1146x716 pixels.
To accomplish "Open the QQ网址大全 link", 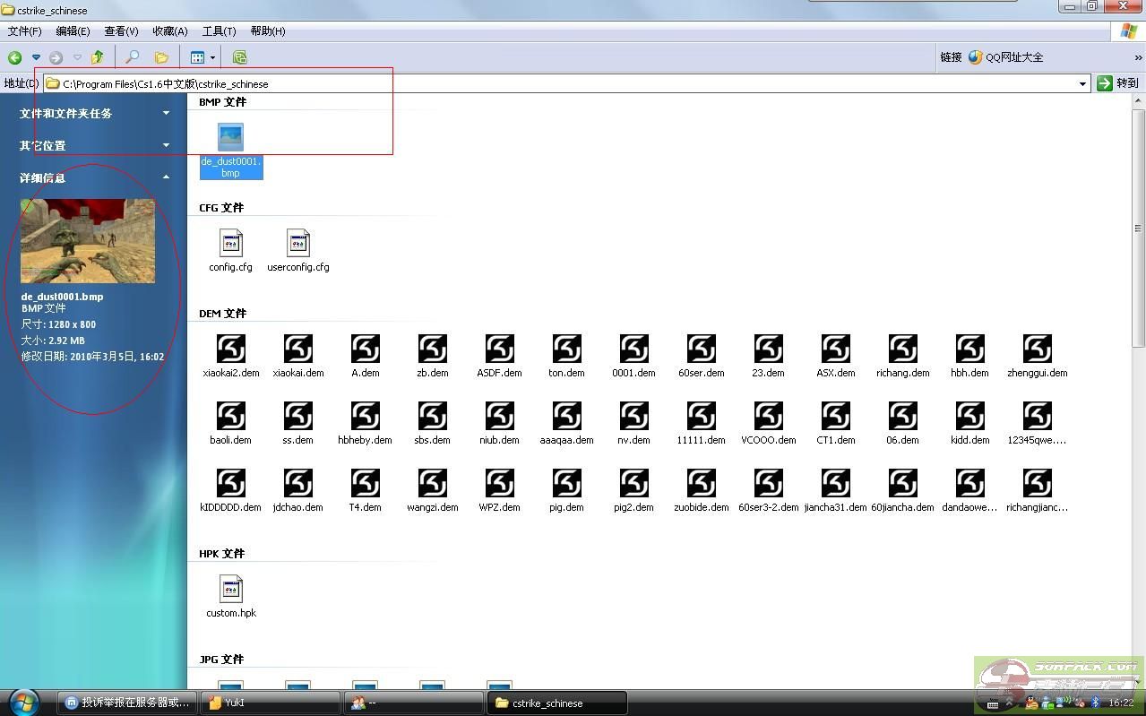I will click(1006, 57).
